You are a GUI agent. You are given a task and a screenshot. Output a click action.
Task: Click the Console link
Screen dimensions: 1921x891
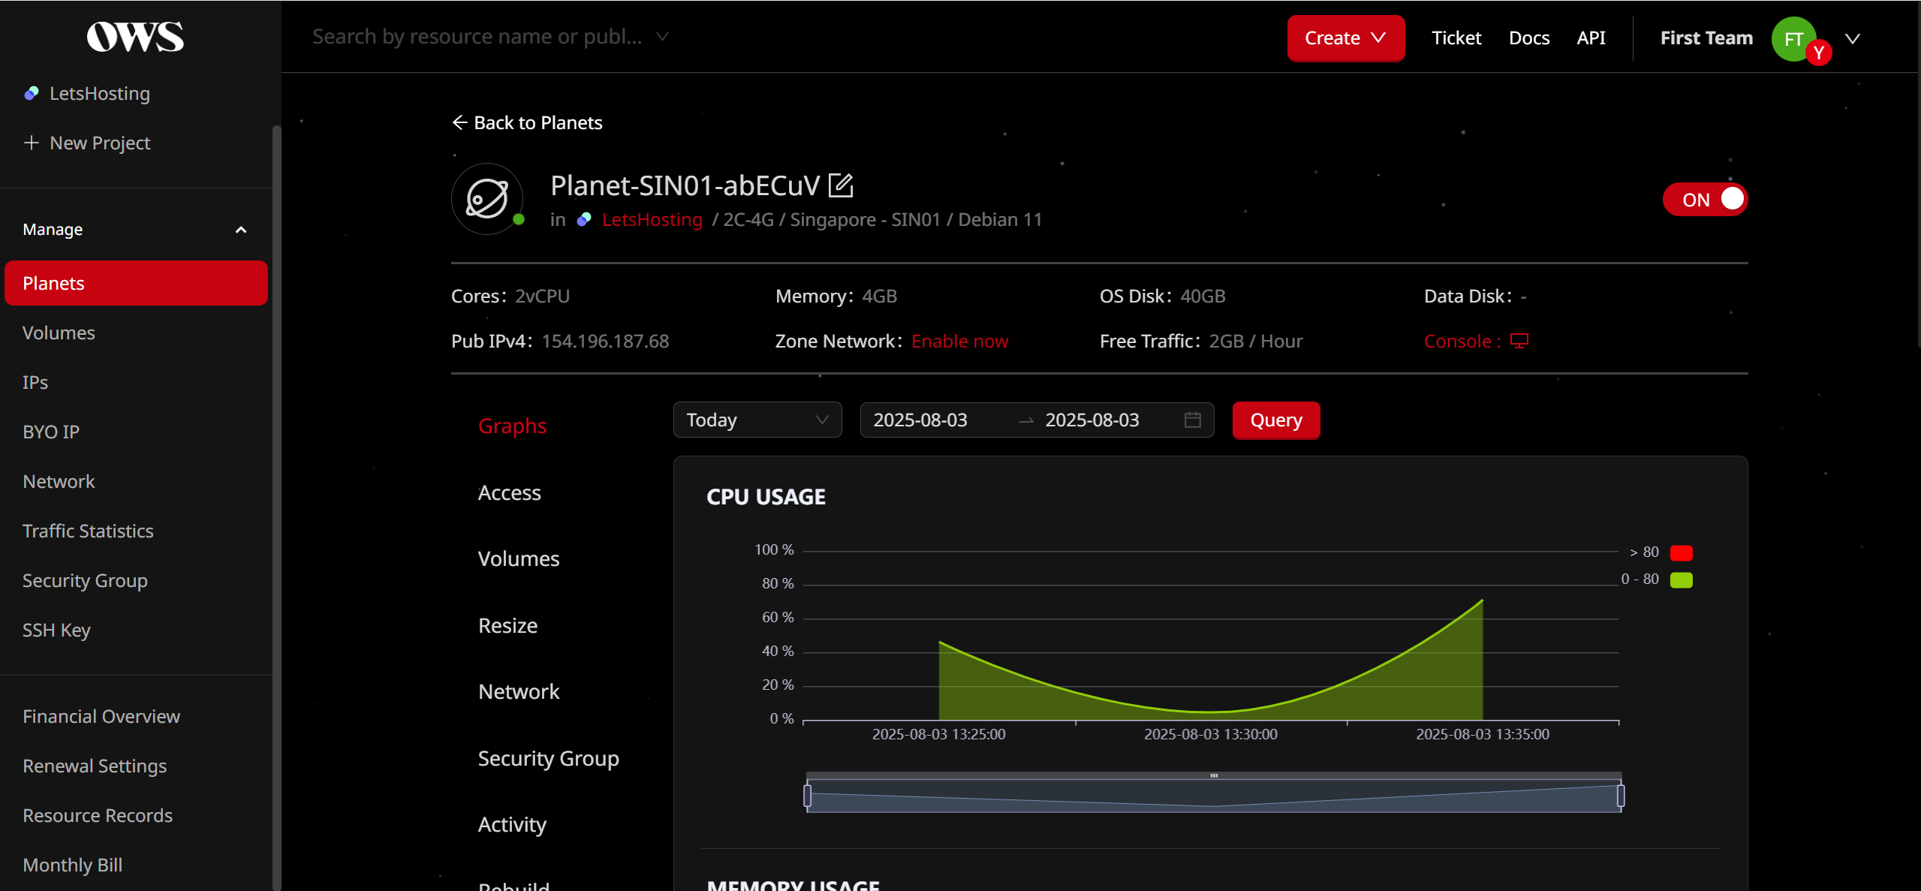pos(1462,341)
